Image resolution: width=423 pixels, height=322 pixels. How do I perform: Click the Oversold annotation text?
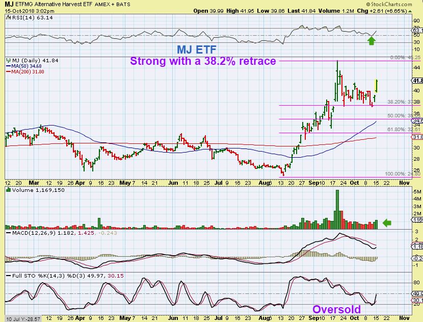[x=336, y=309]
